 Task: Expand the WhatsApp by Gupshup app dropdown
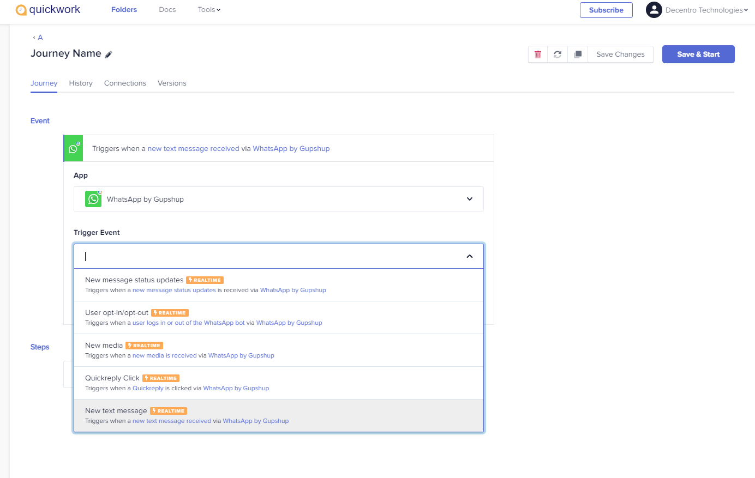pyautogui.click(x=470, y=199)
